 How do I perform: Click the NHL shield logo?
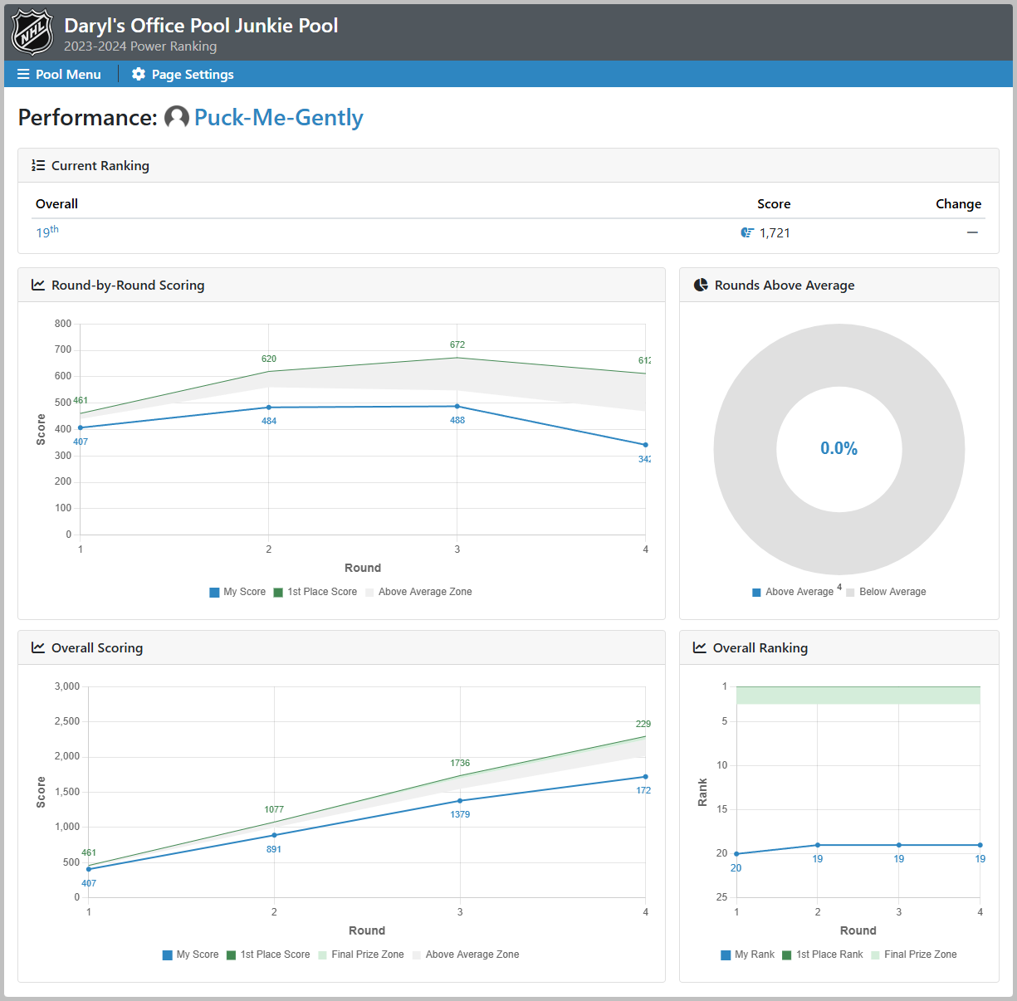point(32,33)
